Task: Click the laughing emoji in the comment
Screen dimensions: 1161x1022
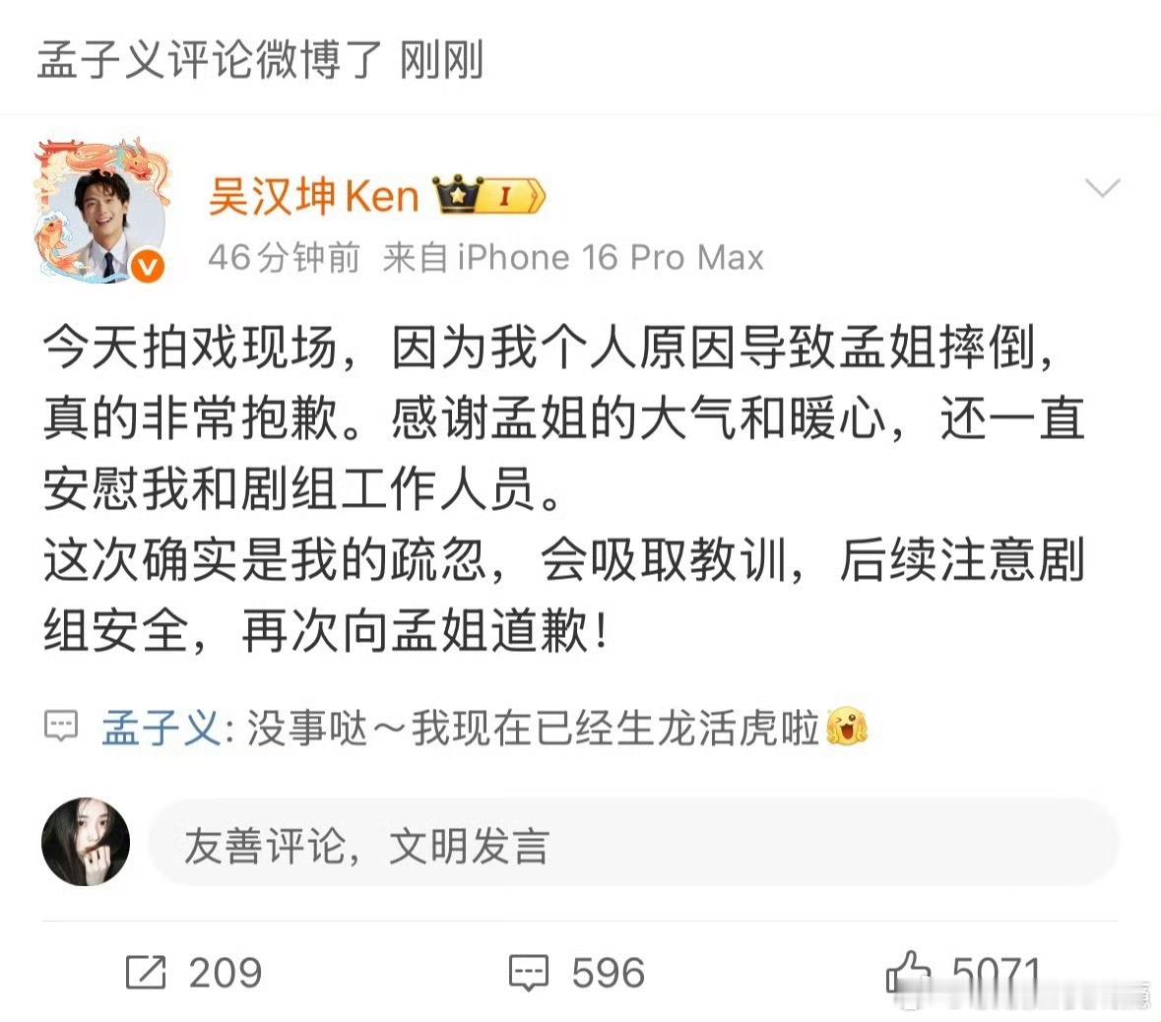Action: tap(847, 727)
